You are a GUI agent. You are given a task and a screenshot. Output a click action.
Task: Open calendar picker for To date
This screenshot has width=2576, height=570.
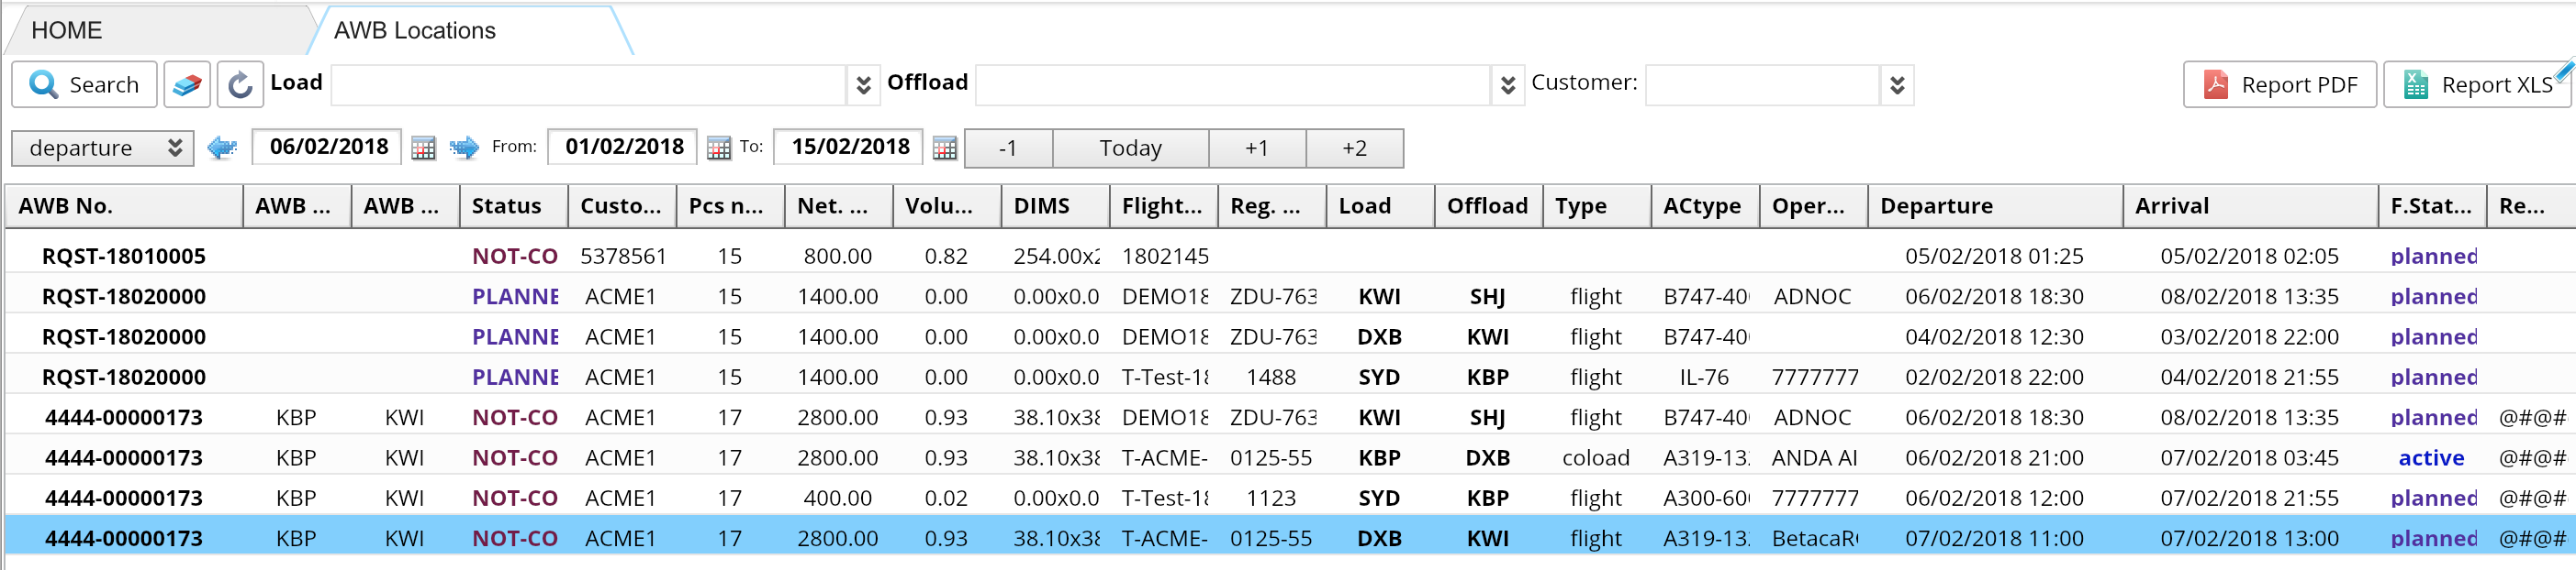click(944, 148)
